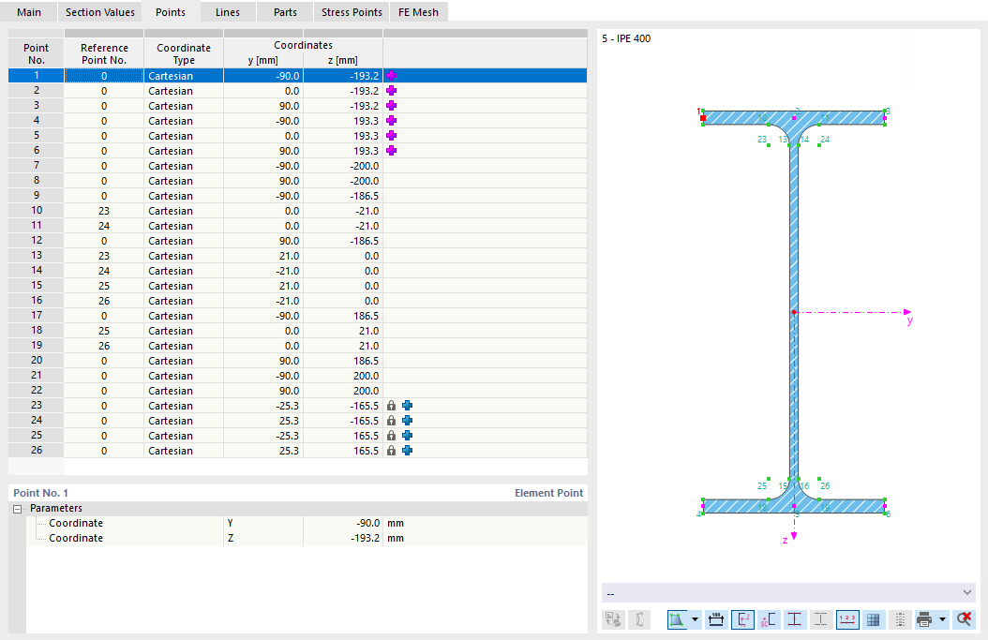The width and height of the screenshot is (988, 640).
Task: Click the lock icon in row 23
Action: click(391, 406)
